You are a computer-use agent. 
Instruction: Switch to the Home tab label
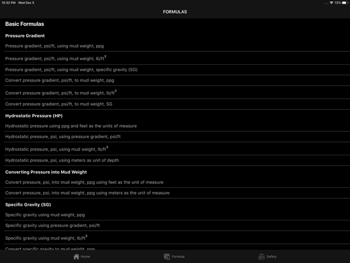(x=85, y=256)
